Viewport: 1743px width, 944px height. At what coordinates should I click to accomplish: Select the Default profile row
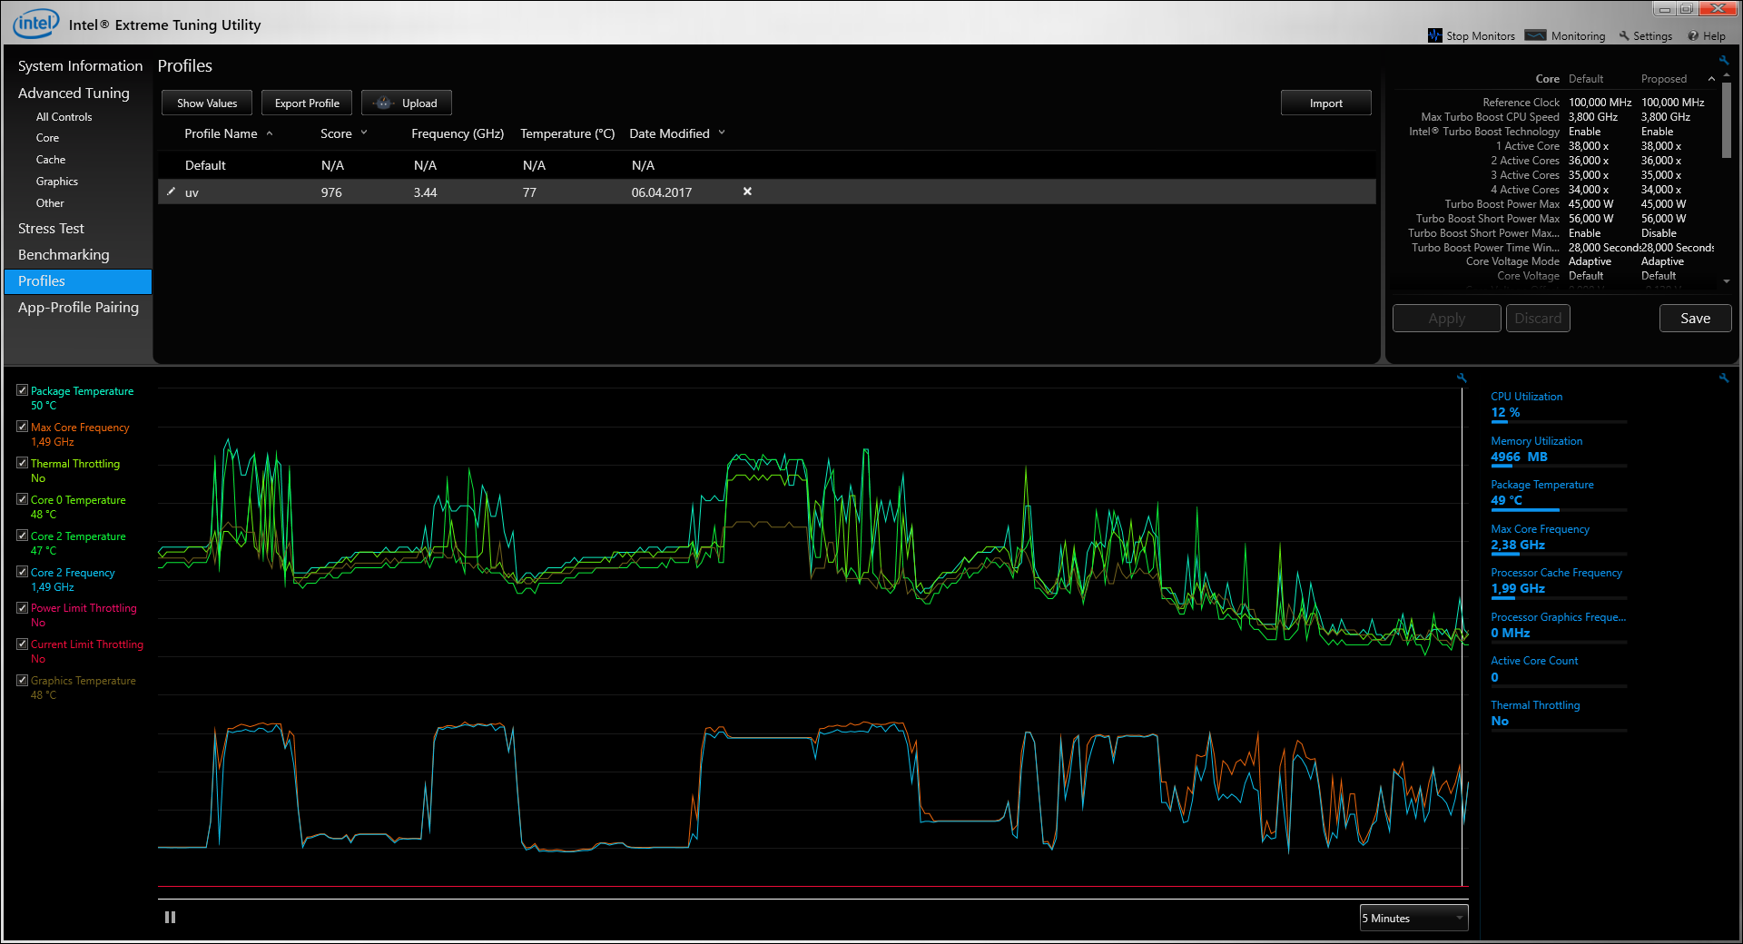click(x=767, y=165)
